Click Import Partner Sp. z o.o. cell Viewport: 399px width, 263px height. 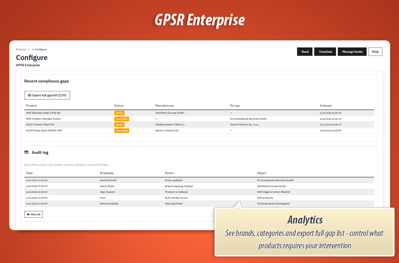click(x=245, y=125)
